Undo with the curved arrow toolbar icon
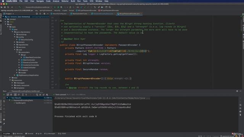The image size is (244, 137). [95, 7]
